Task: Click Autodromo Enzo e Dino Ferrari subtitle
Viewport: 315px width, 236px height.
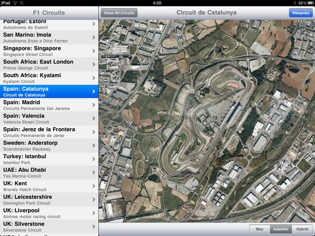Action: click(x=35, y=41)
